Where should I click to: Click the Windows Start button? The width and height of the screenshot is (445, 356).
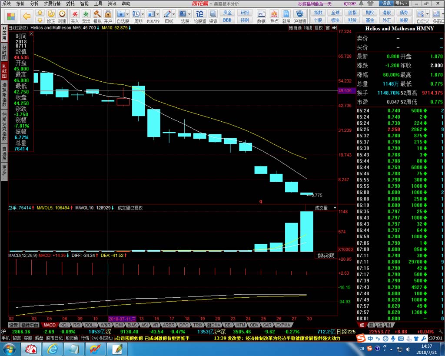10,349
